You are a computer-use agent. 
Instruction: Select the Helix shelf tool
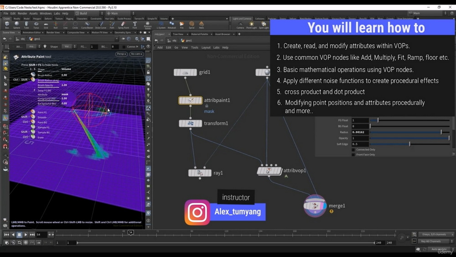[201, 25]
